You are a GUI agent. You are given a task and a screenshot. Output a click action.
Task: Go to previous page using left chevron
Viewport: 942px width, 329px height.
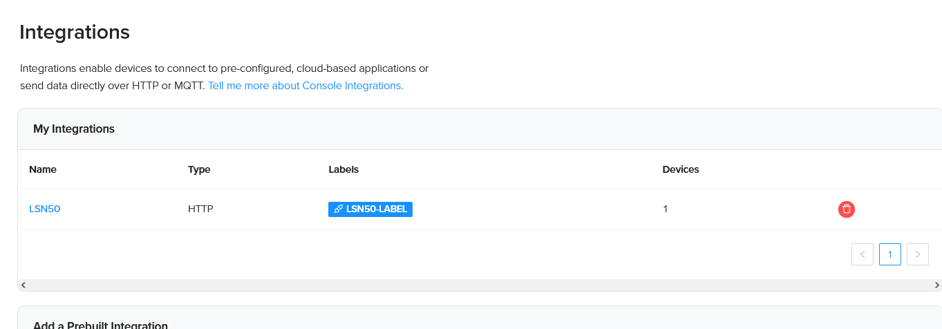tap(863, 254)
